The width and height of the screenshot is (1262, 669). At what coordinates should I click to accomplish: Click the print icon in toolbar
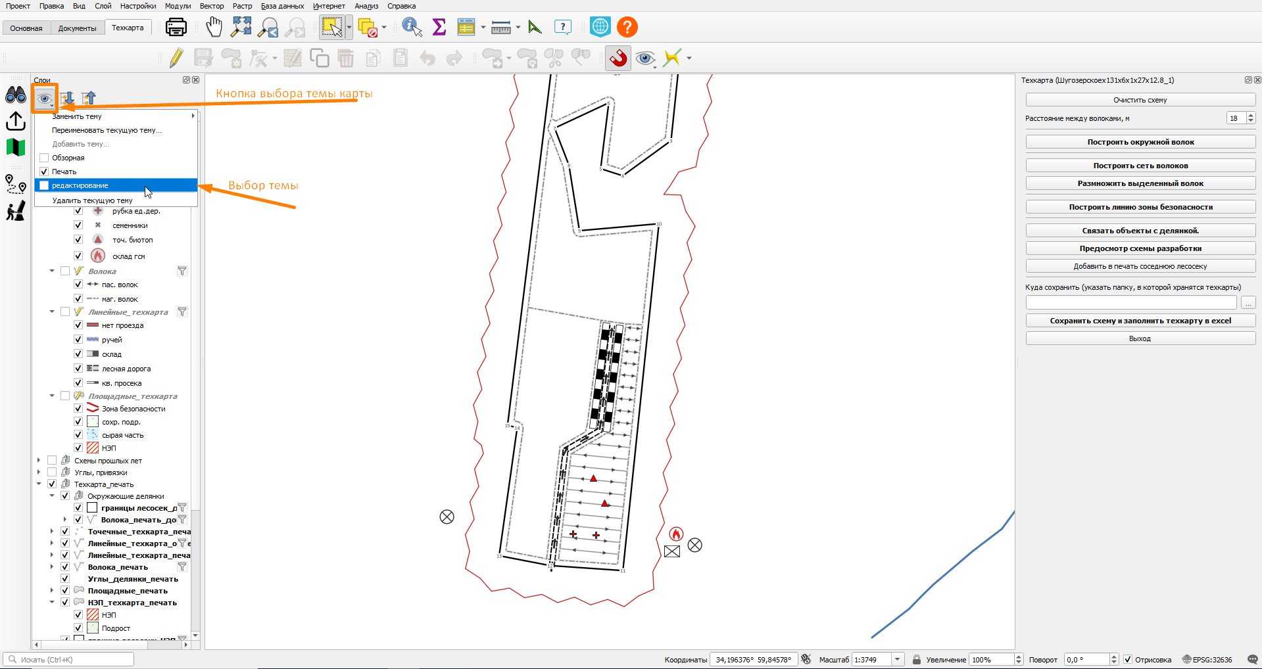tap(176, 27)
